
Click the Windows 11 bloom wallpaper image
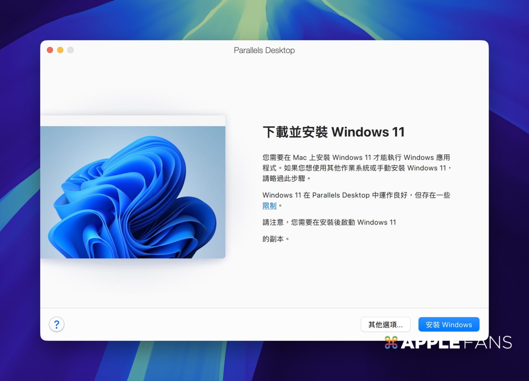133,192
